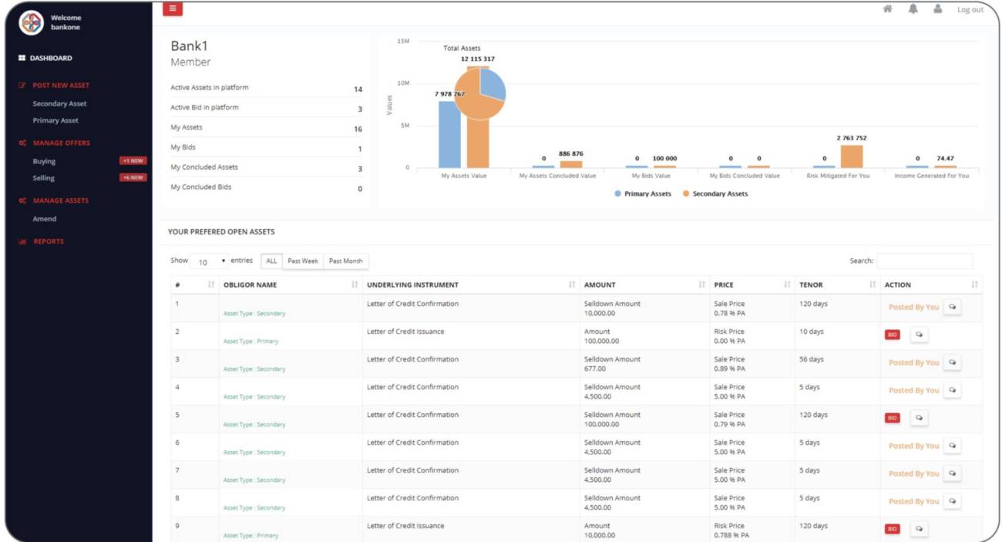Select the Past Week filter
This screenshot has height=542, width=1002.
[303, 261]
